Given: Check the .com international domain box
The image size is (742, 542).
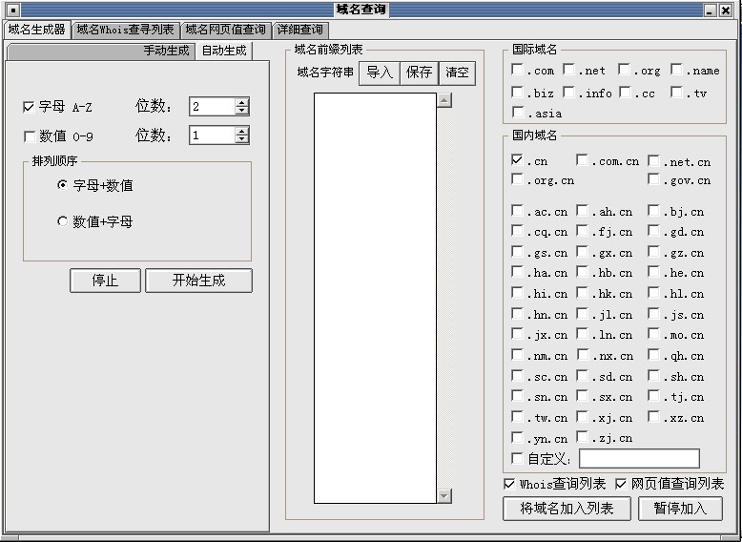Looking at the screenshot, I should [x=517, y=70].
